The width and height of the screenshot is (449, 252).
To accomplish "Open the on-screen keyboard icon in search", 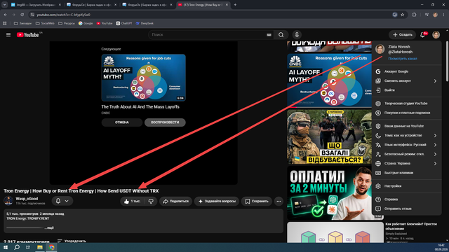I will pos(269,35).
